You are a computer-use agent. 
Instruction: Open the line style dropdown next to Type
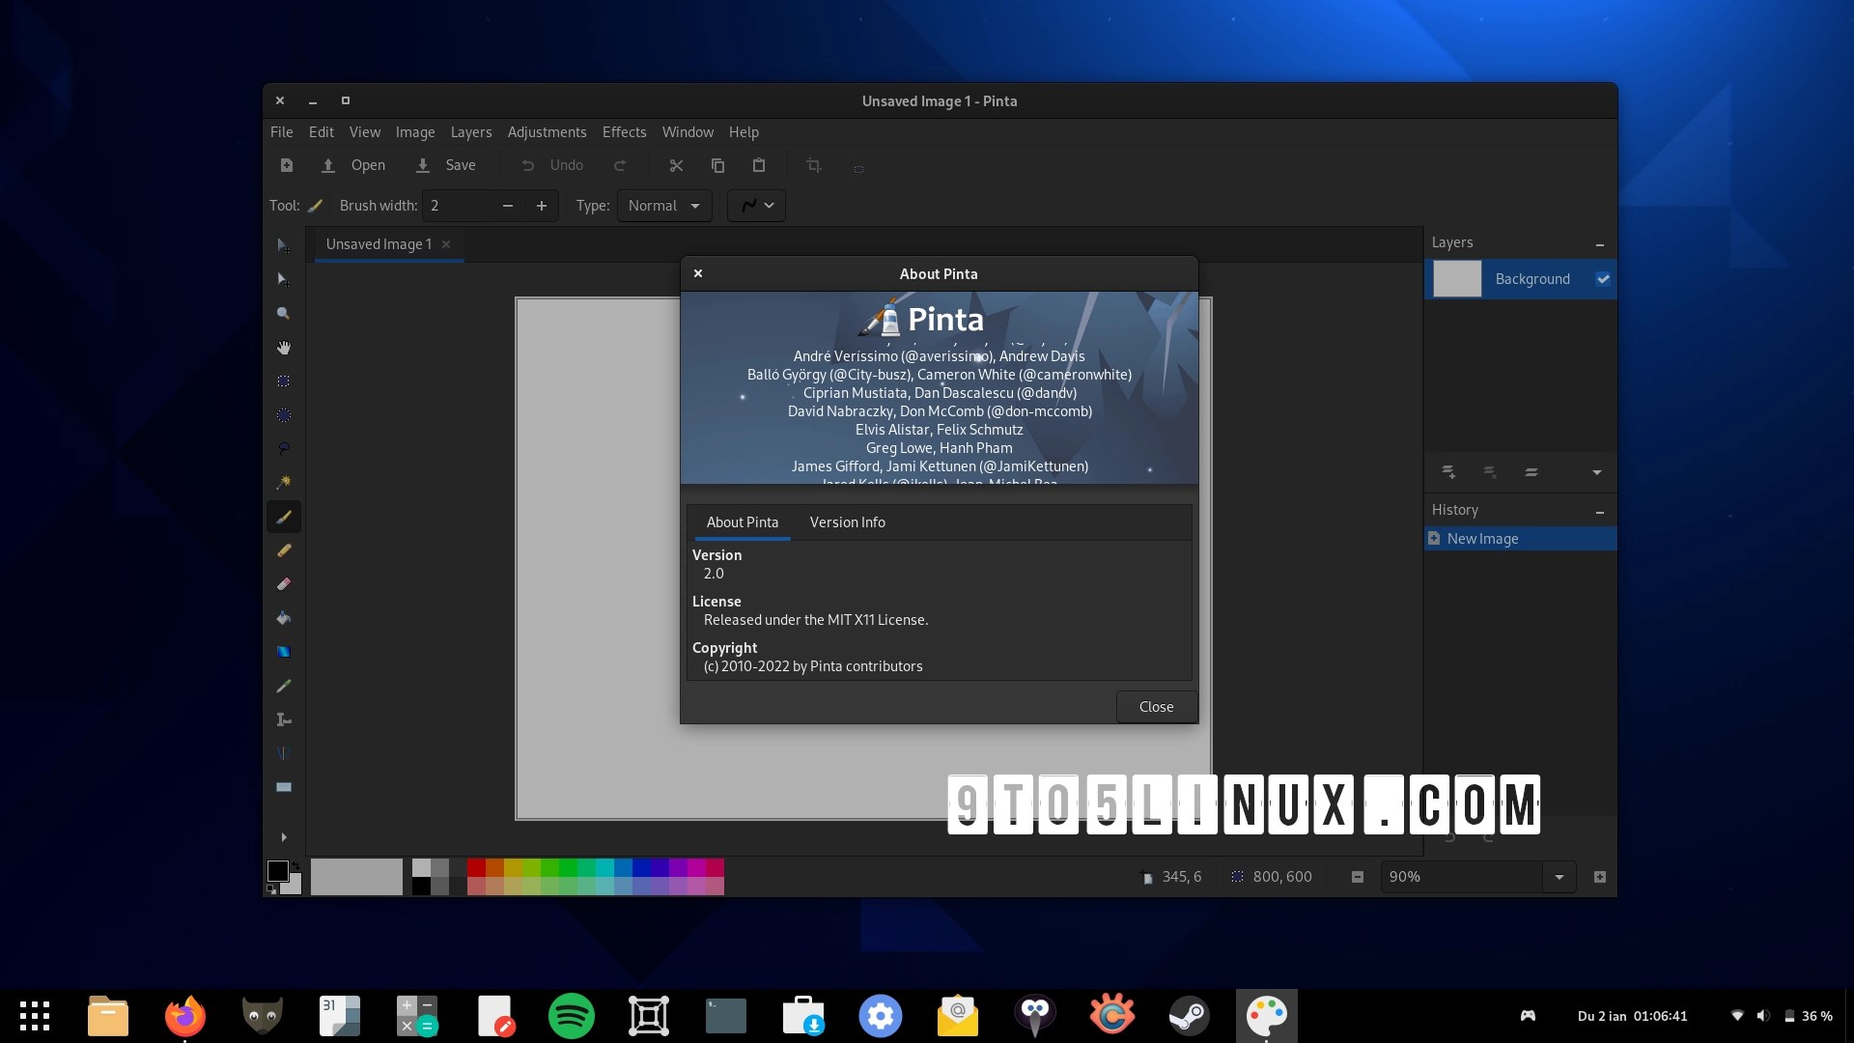click(756, 206)
